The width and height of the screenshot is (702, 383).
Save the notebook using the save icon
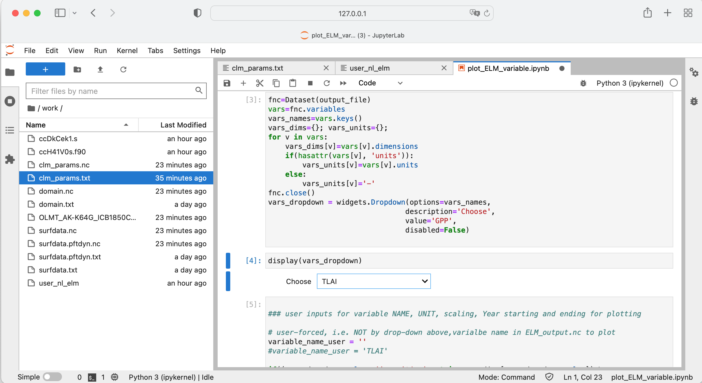coord(227,83)
